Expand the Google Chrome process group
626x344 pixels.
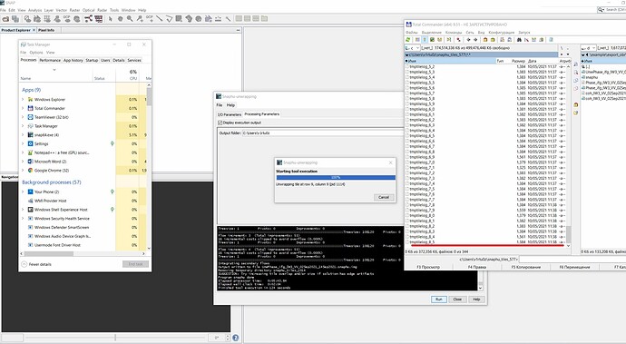point(23,171)
